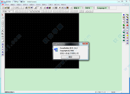Open the 选项(O) menu
The image size is (130, 94).
point(25,5)
